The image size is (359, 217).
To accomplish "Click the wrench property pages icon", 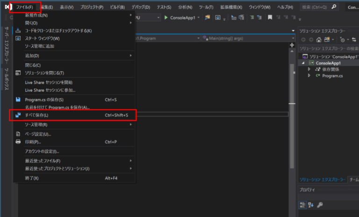I will pyautogui.click(x=320, y=205).
